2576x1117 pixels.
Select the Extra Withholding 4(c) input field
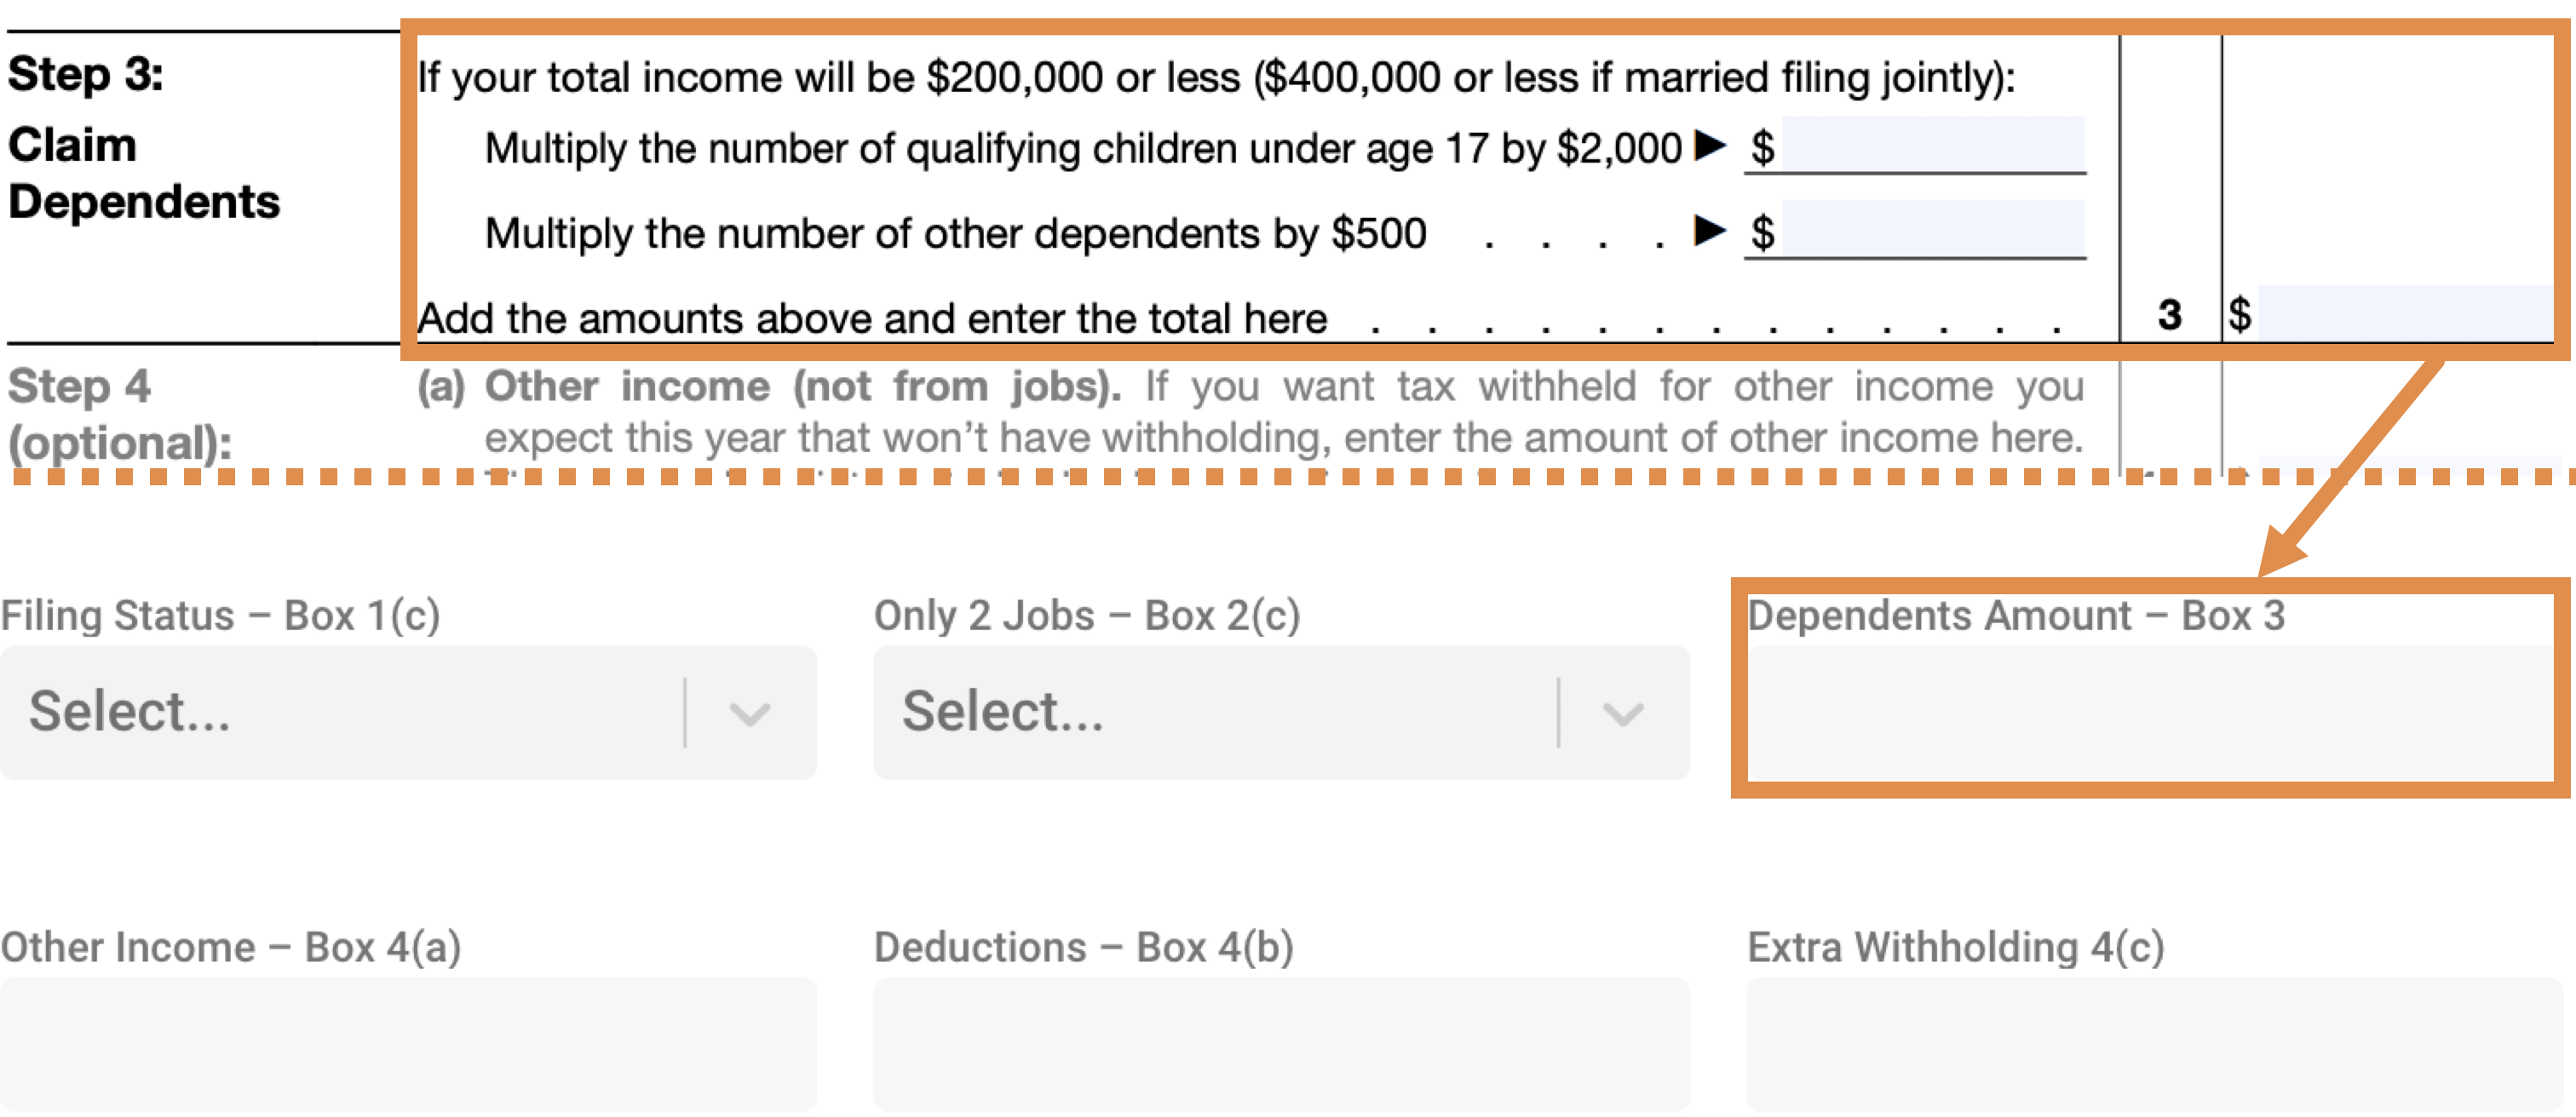(x=2154, y=1043)
